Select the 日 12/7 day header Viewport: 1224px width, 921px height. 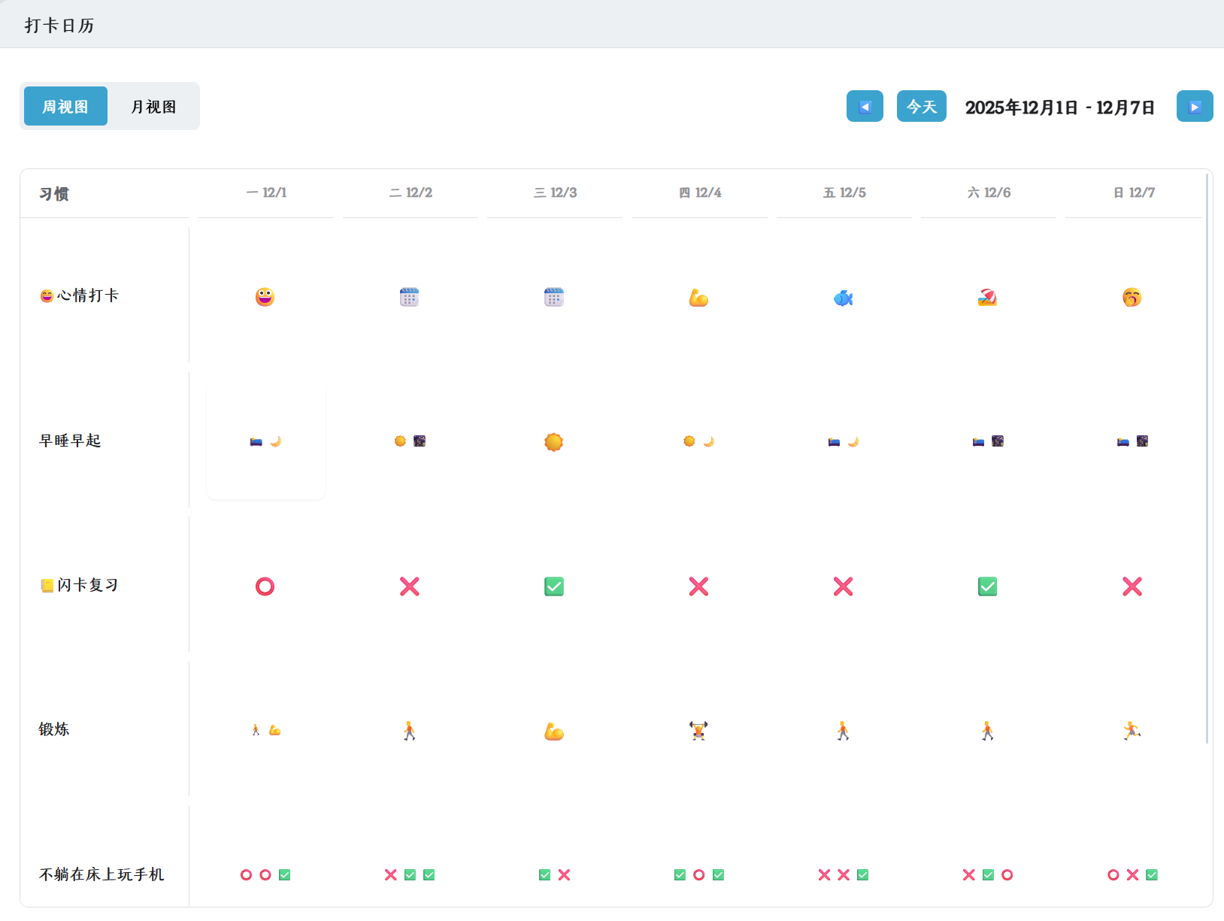coord(1134,192)
